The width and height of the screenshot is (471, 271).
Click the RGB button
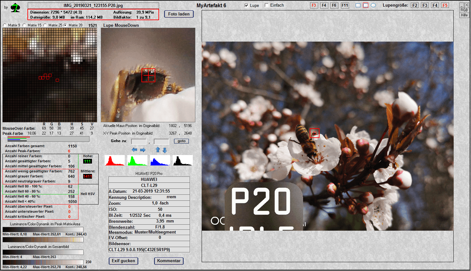[x=464, y=10]
